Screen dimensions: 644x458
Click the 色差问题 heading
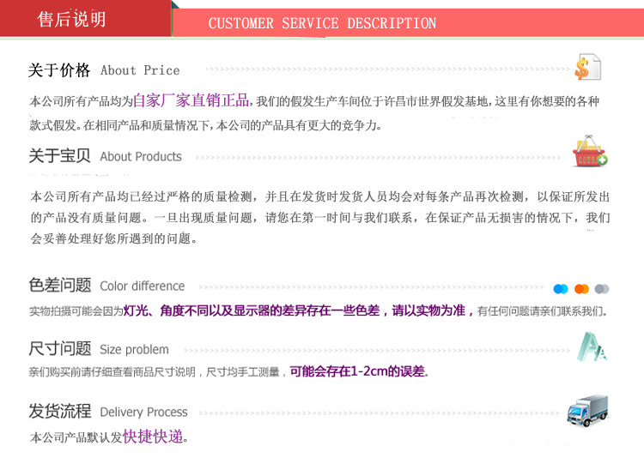(x=60, y=285)
